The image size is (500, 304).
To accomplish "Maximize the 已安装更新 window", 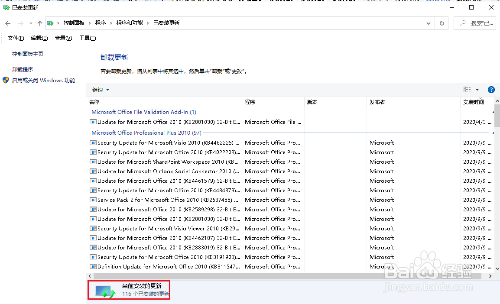I will pyautogui.click(x=471, y=7).
